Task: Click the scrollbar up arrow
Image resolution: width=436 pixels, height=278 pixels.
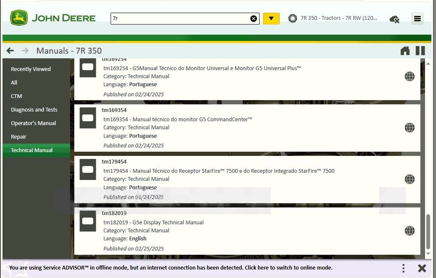Action: (428, 64)
